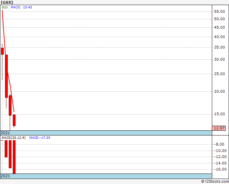Click the 15.00 price axis label
This screenshot has height=184, width=229.
click(x=219, y=114)
